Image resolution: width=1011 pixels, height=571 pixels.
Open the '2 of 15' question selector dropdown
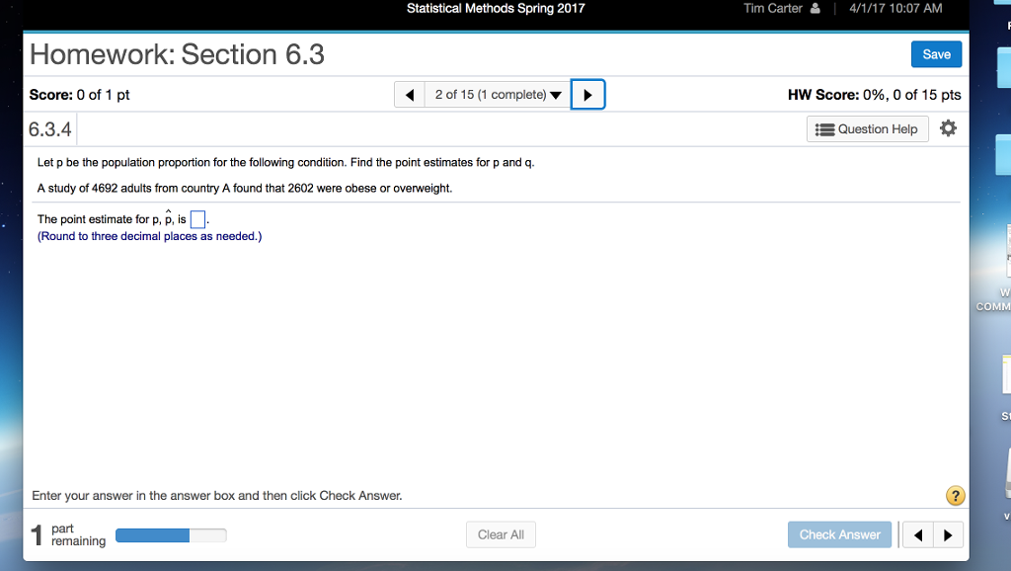(x=497, y=95)
